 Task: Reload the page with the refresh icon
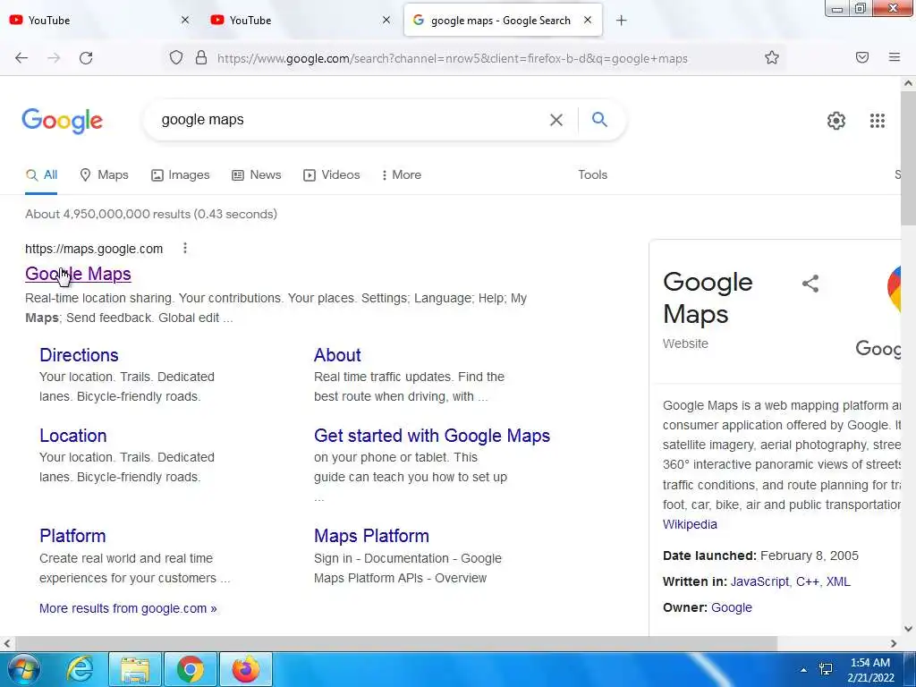point(86,58)
